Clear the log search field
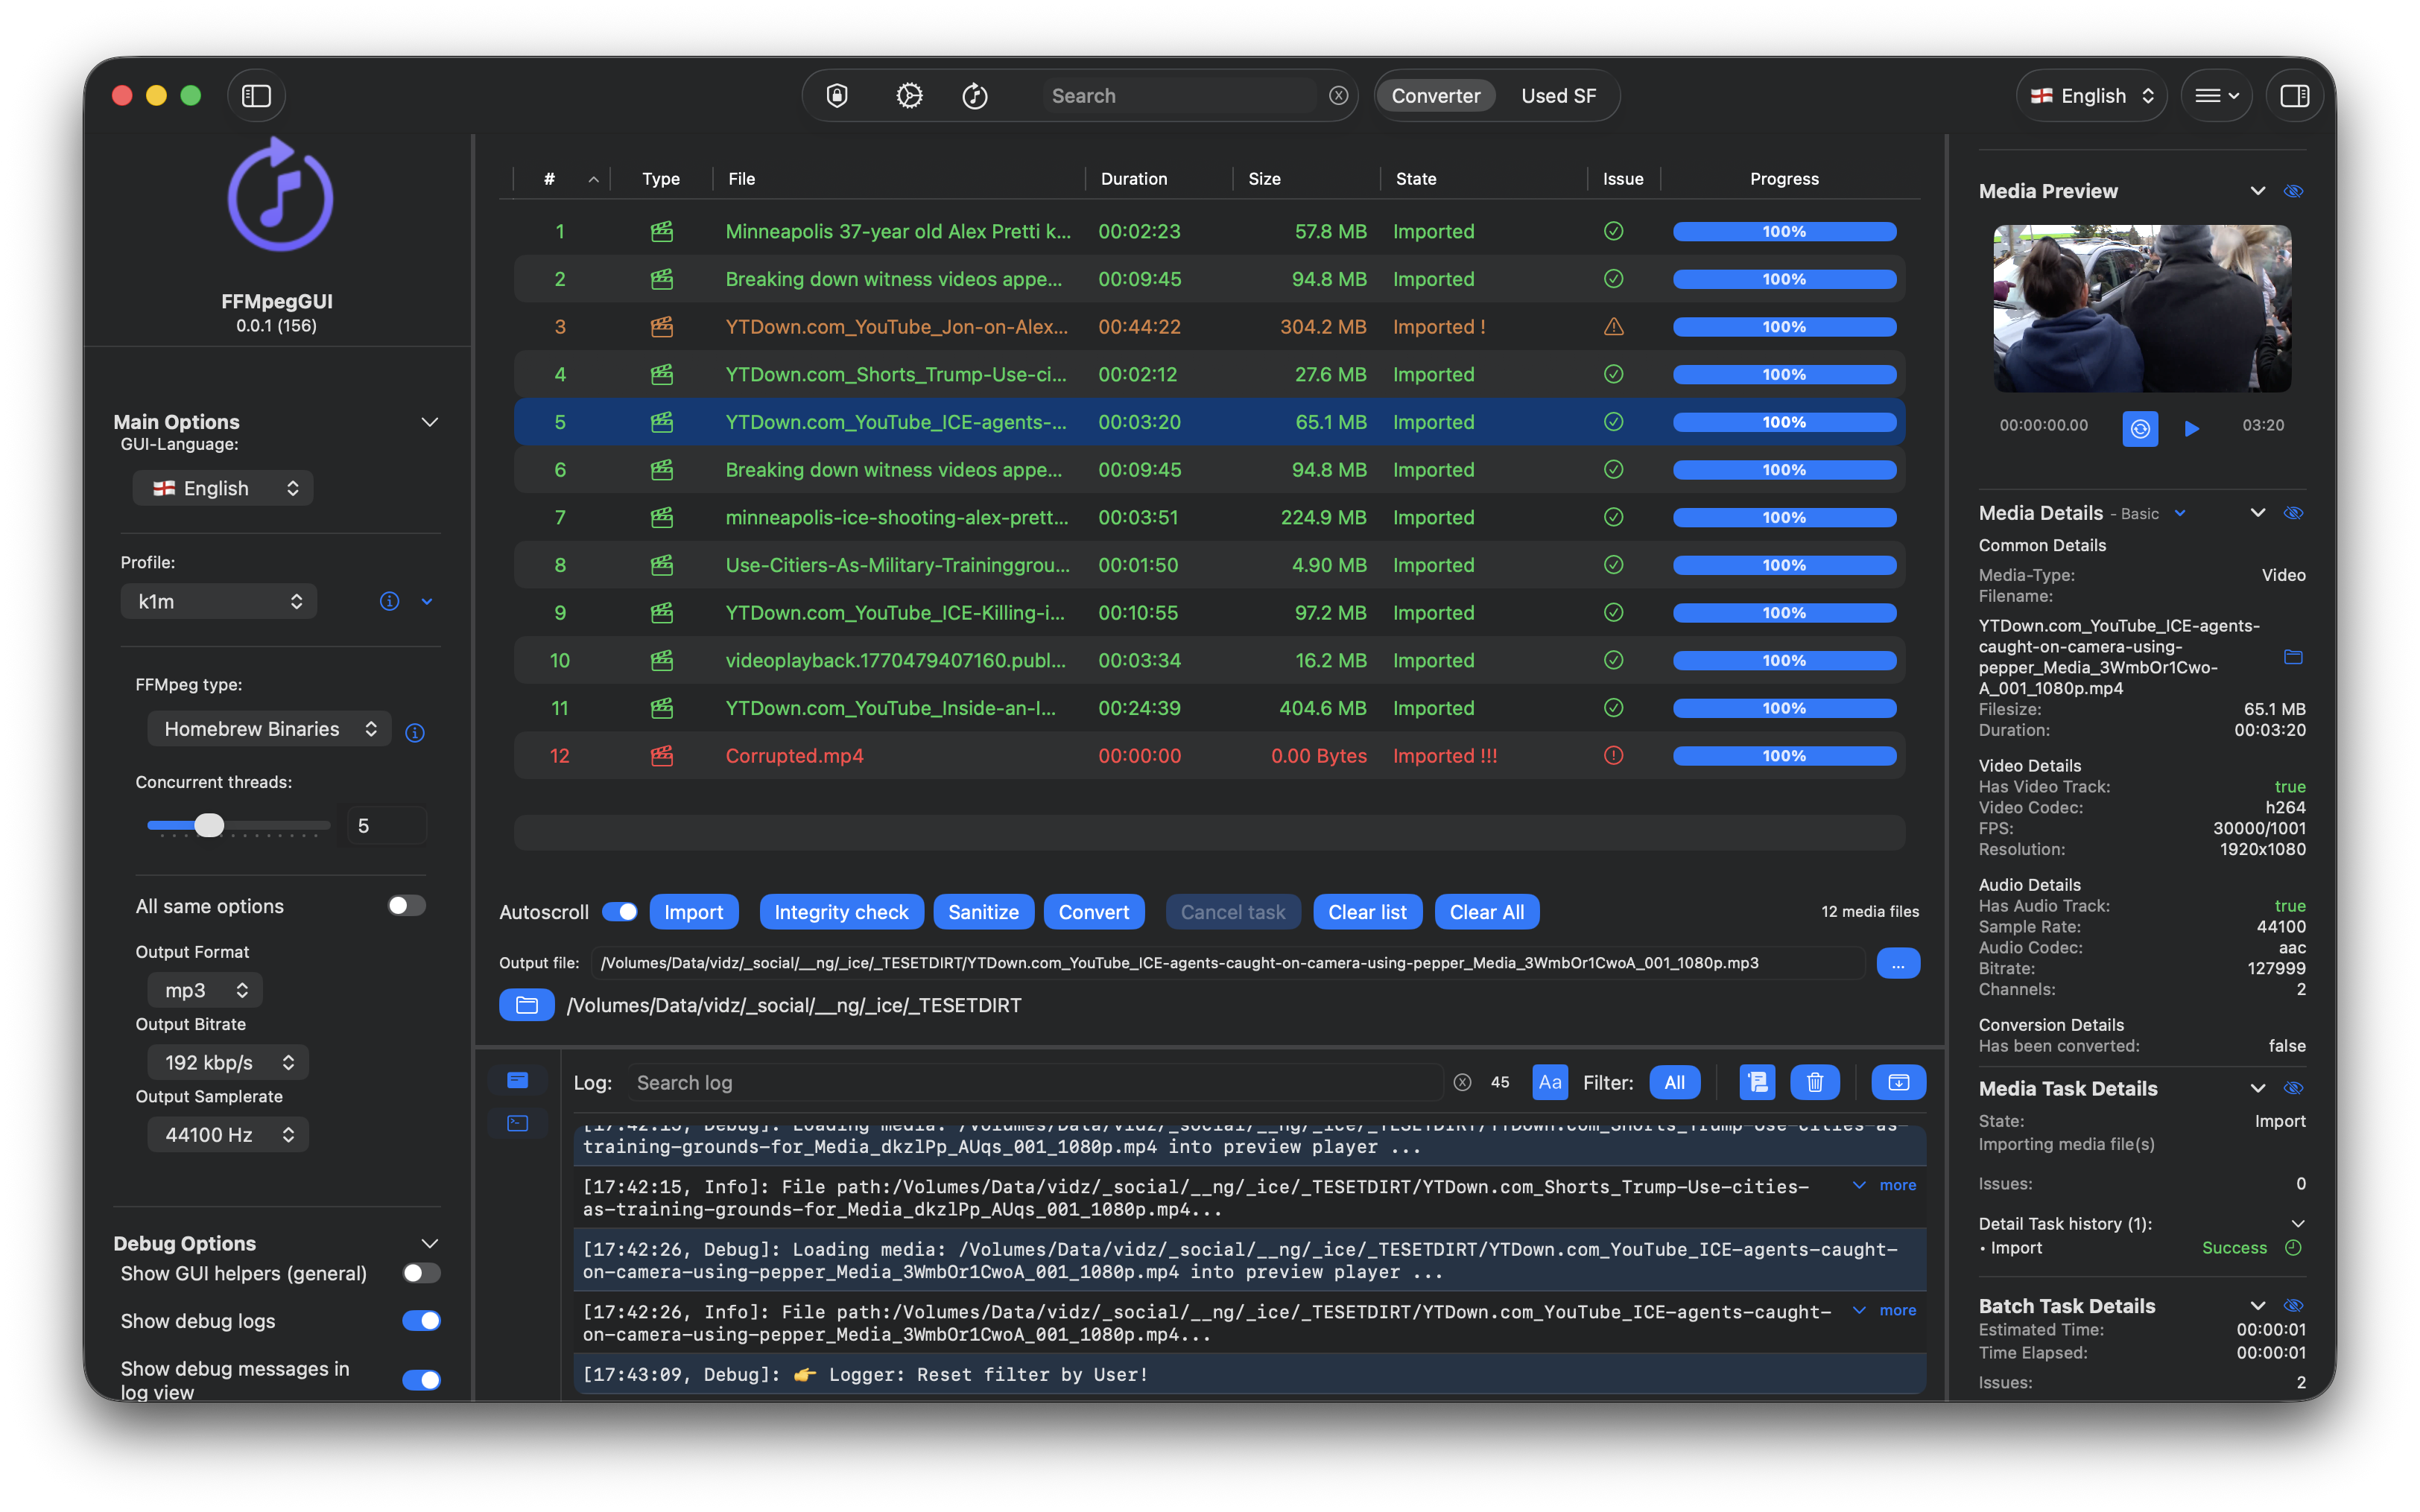This screenshot has width=2420, height=1512. (1462, 1082)
